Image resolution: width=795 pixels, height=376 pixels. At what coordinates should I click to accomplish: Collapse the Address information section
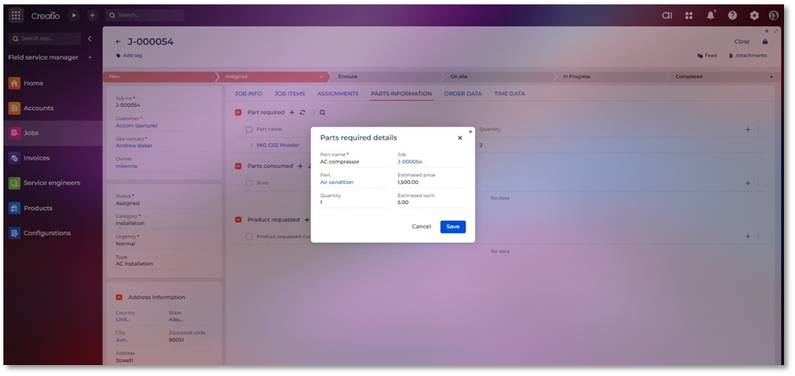pyautogui.click(x=119, y=297)
